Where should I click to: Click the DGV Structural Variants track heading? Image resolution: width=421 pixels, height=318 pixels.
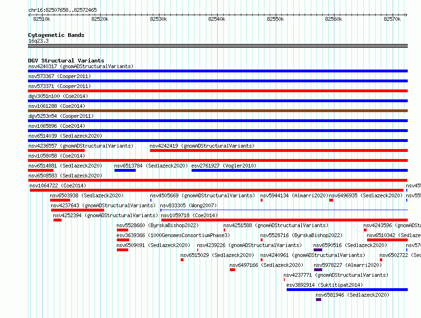coord(66,61)
